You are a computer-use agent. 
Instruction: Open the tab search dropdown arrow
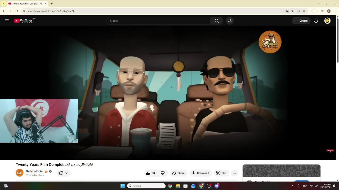[3, 4]
